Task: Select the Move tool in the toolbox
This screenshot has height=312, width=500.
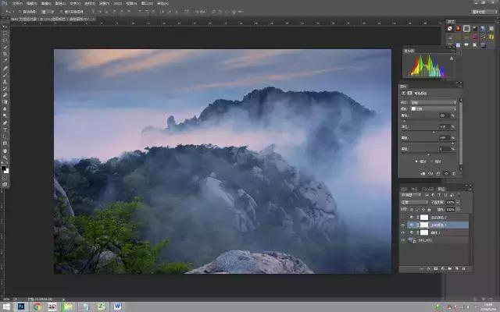Action: [5, 27]
